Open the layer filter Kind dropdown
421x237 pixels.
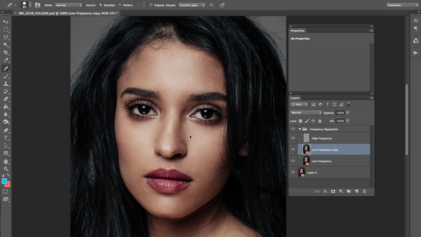tap(299, 104)
